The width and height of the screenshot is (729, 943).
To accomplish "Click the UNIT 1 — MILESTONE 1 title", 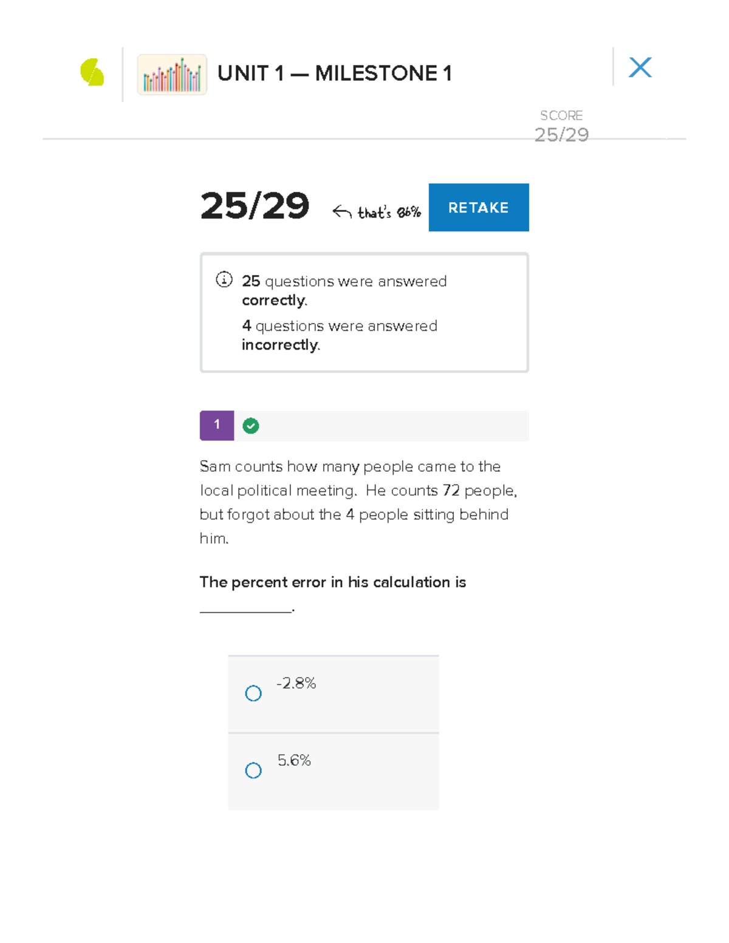I will [335, 73].
